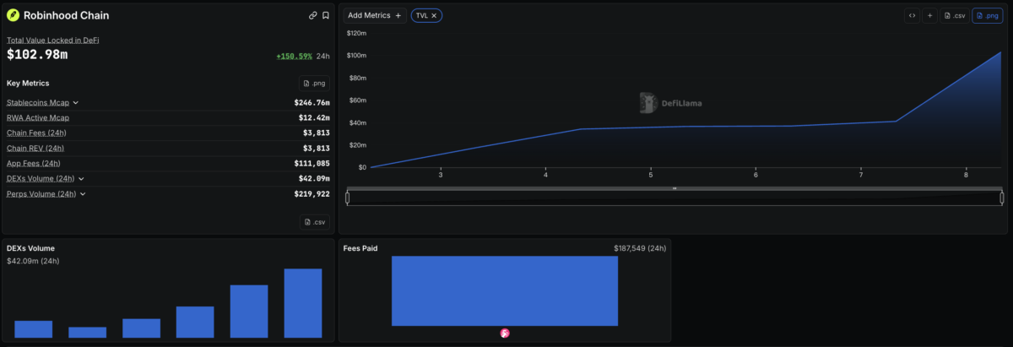Image resolution: width=1013 pixels, height=347 pixels.
Task: Click the Robinhood Chain logo icon
Action: [x=13, y=15]
